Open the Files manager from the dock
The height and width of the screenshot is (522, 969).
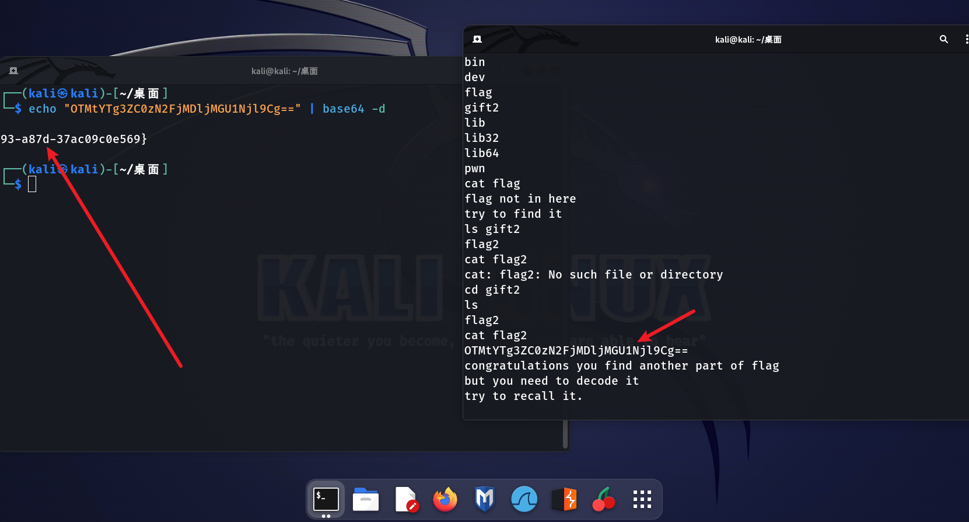tap(366, 500)
